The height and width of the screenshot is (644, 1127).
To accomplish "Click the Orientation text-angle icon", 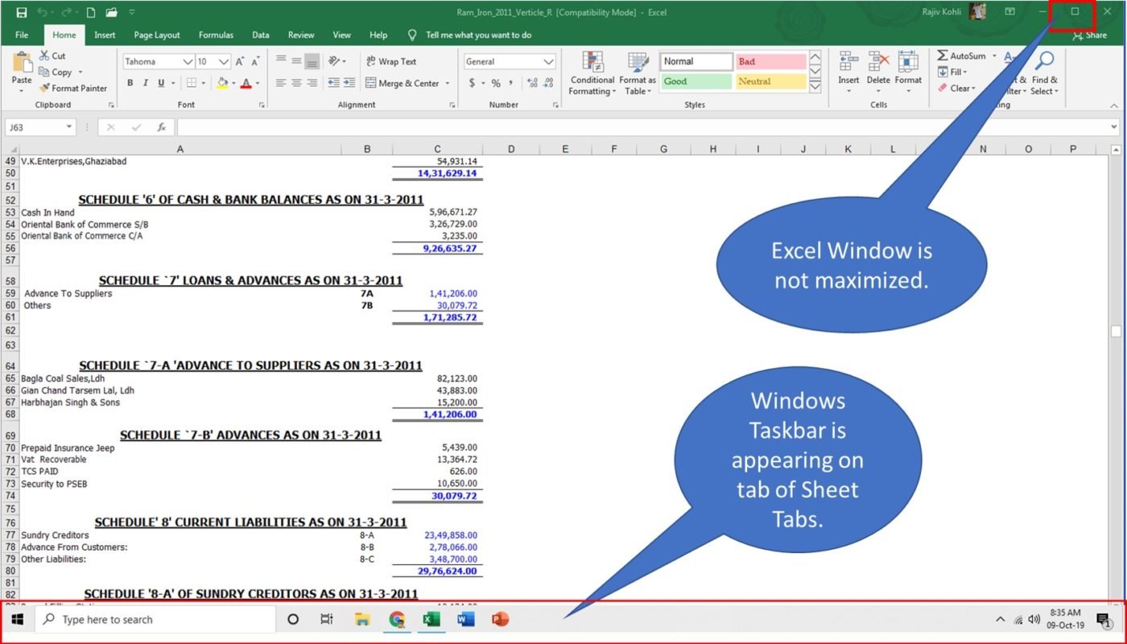I will pyautogui.click(x=336, y=61).
